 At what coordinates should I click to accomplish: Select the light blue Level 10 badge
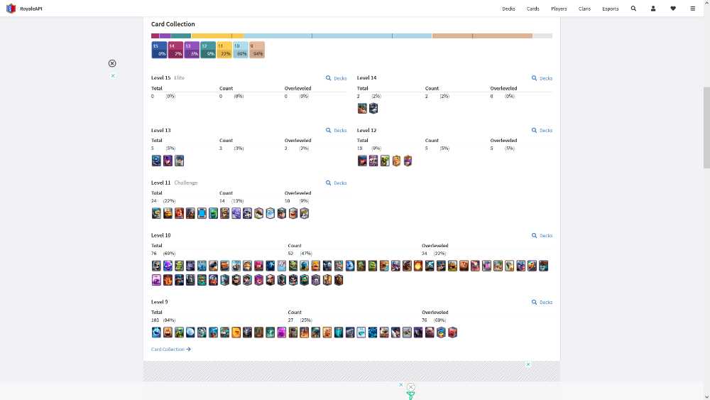(241, 50)
